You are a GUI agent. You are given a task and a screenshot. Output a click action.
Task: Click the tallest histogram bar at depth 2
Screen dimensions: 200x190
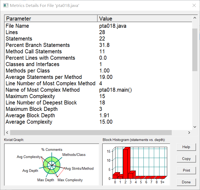[126, 164]
